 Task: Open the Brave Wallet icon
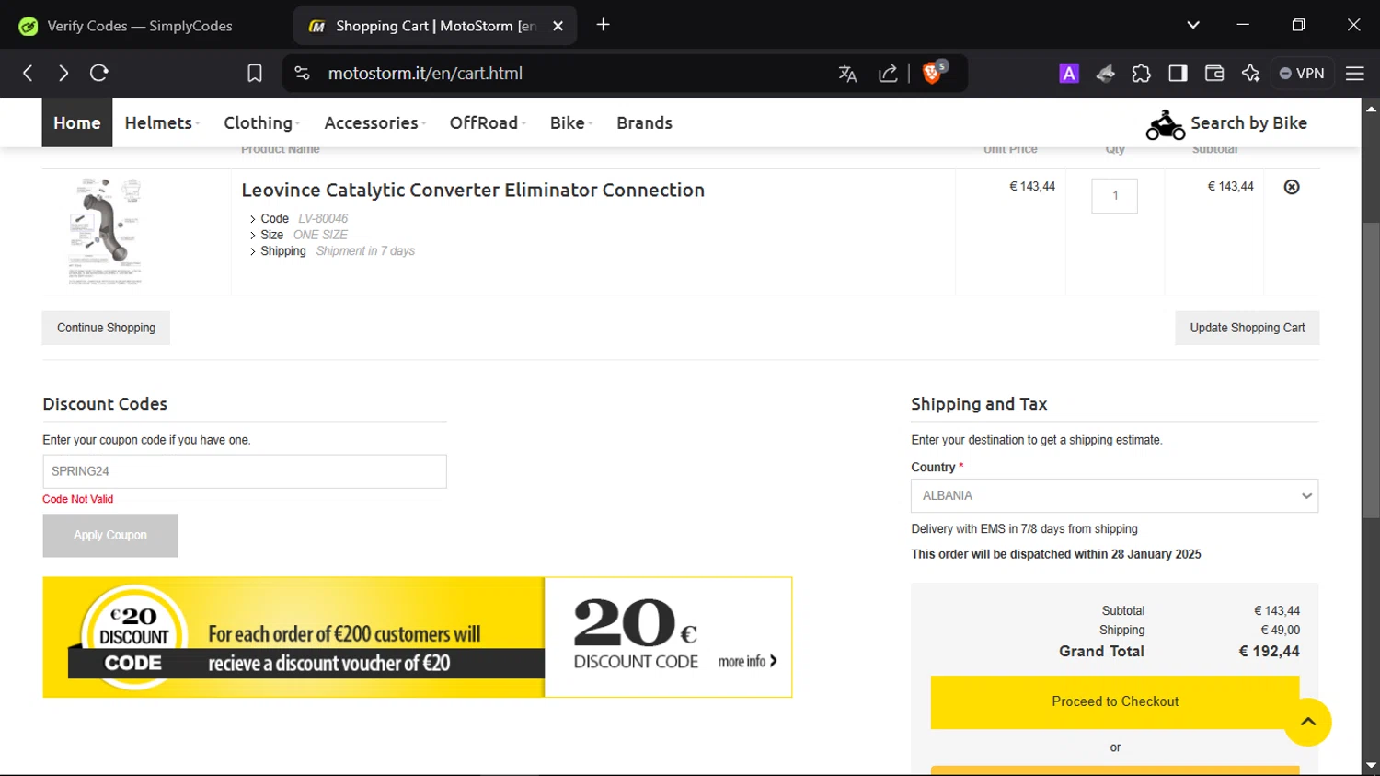[1214, 74]
